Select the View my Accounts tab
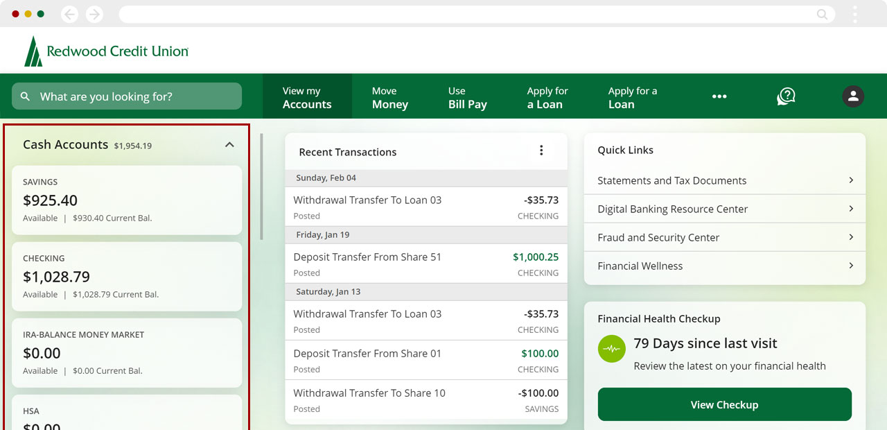Viewport: 887px width, 430px height. point(307,98)
